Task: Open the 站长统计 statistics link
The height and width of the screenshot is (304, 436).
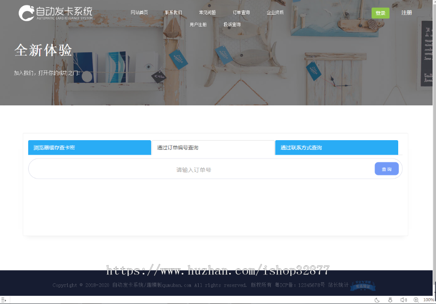Action: [339, 285]
